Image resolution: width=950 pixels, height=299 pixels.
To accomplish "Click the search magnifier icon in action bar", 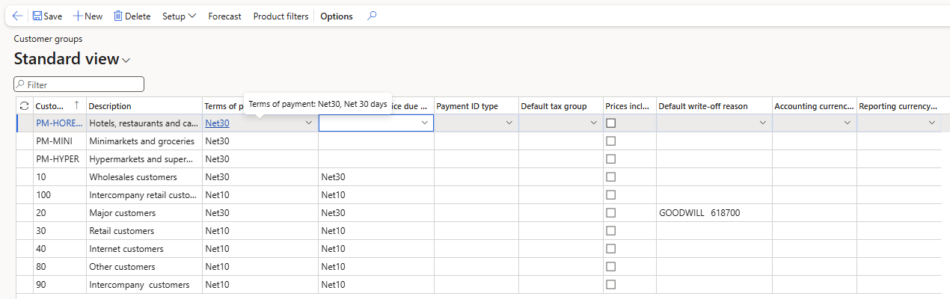I will pyautogui.click(x=372, y=16).
